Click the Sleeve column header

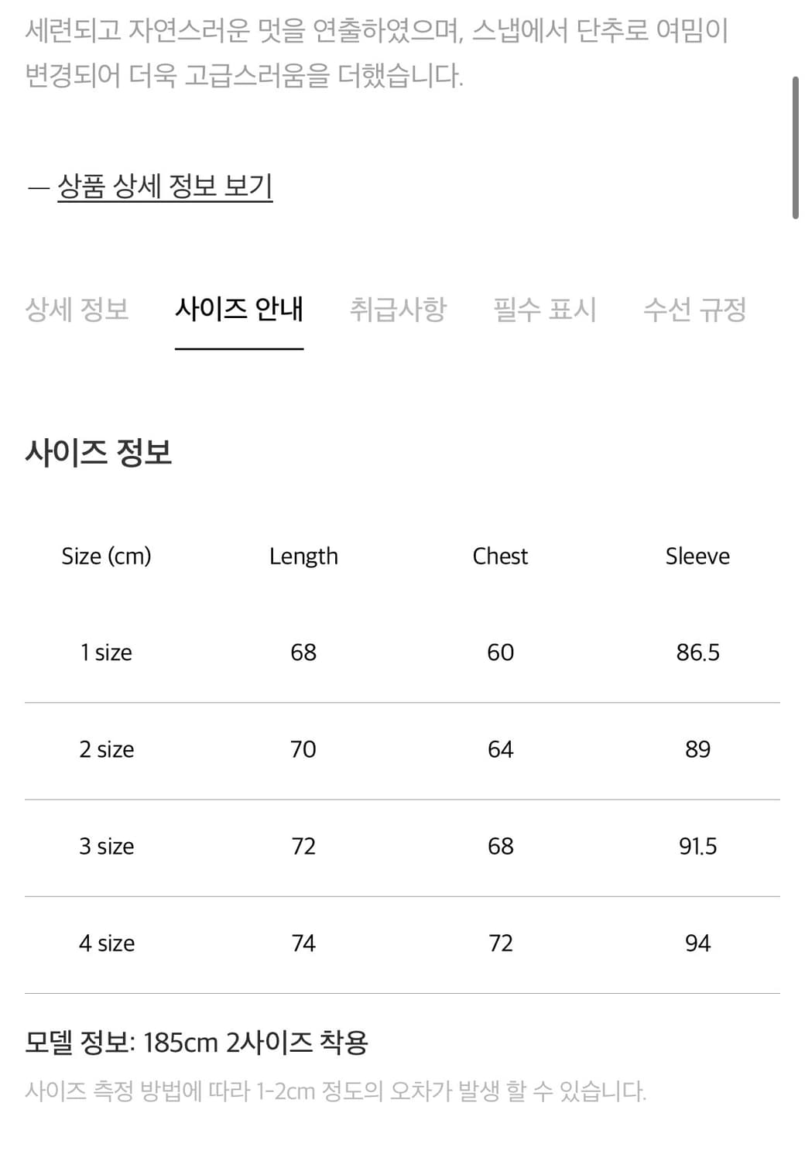(x=697, y=555)
